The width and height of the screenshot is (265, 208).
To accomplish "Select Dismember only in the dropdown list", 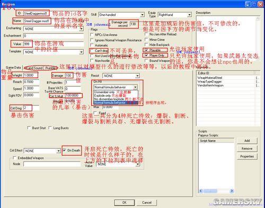I will (104, 92).
